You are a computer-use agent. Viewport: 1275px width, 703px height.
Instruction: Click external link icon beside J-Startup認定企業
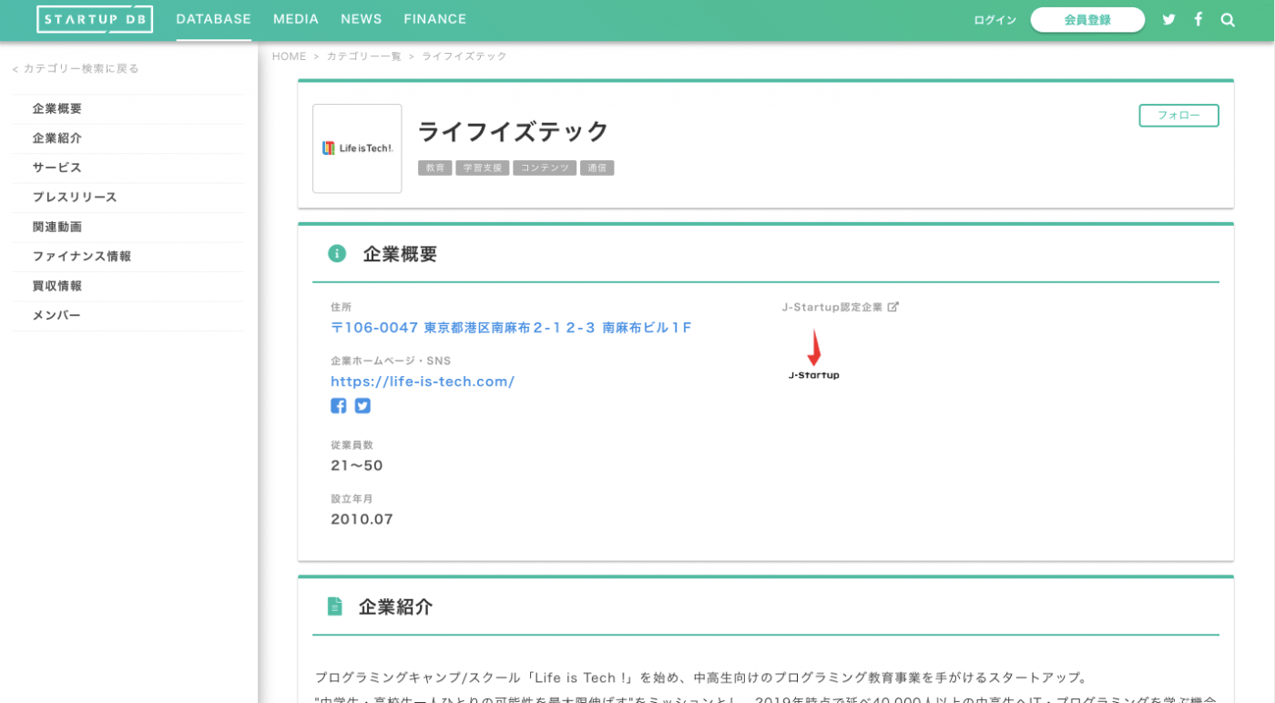coord(892,307)
